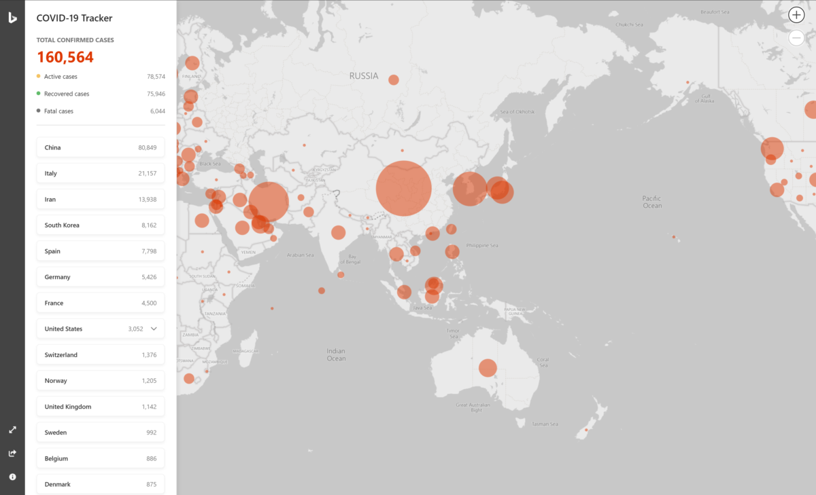816x495 pixels.
Task: Click the Australia case bubble on map
Action: pos(488,367)
